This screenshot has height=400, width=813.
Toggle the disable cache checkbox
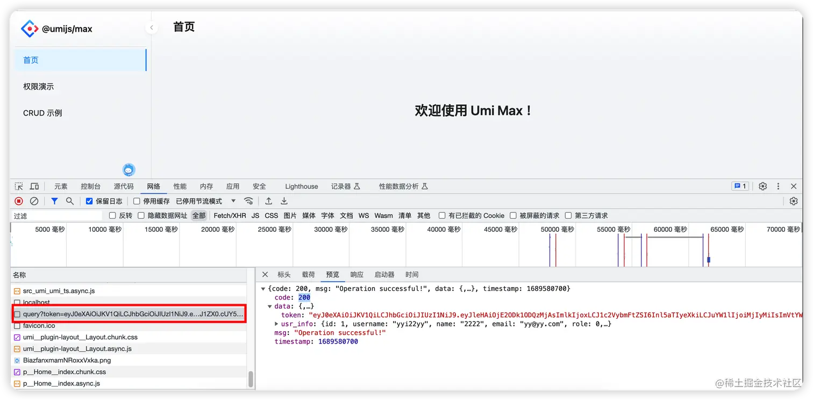coord(137,201)
